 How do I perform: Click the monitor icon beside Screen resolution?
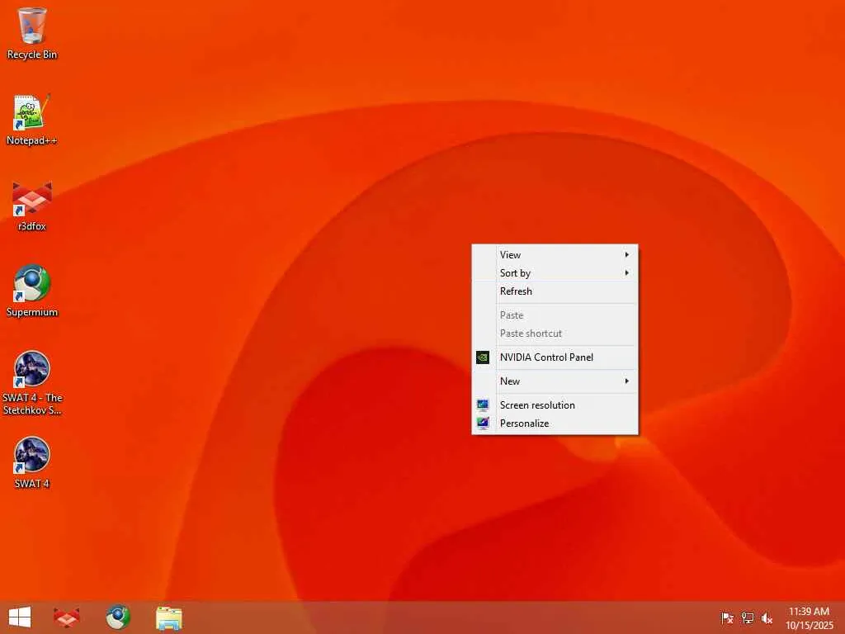click(483, 405)
